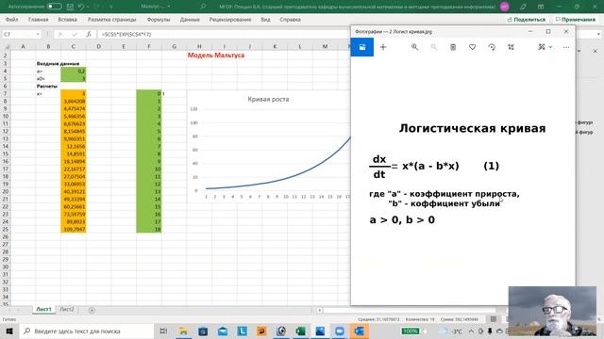
Task: Click the Photos add-to plus icon
Action: click(x=383, y=47)
